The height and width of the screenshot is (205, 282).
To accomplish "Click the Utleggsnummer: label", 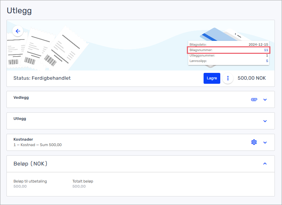I will coord(202,56).
